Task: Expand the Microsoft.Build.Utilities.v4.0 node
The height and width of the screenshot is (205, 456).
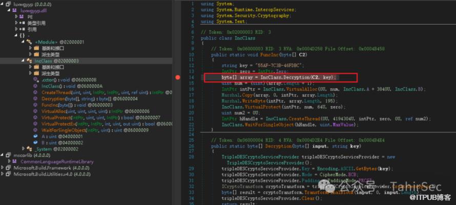Action: pos(3,174)
